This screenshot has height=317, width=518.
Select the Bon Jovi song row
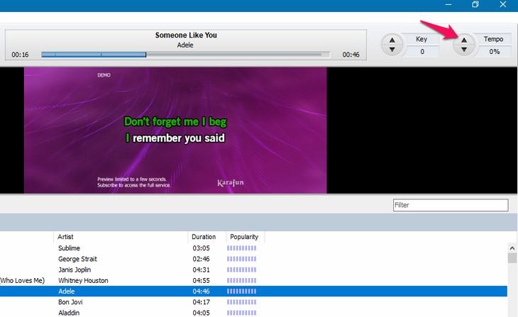click(253, 302)
